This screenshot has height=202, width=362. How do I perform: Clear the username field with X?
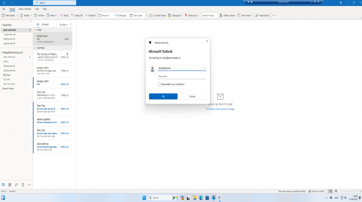coord(204,68)
